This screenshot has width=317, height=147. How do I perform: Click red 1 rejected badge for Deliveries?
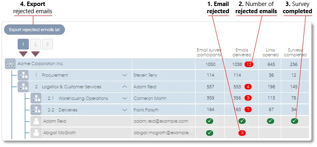point(248,109)
